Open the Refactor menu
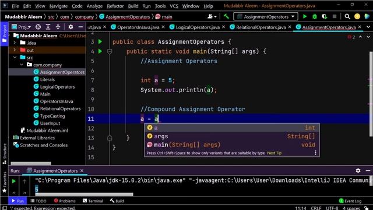Image resolution: width=373 pixels, height=210 pixels. pos(115,6)
